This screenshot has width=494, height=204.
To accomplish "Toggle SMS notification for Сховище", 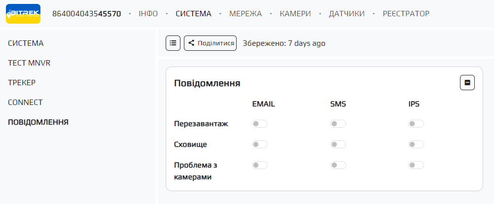I will 338,144.
